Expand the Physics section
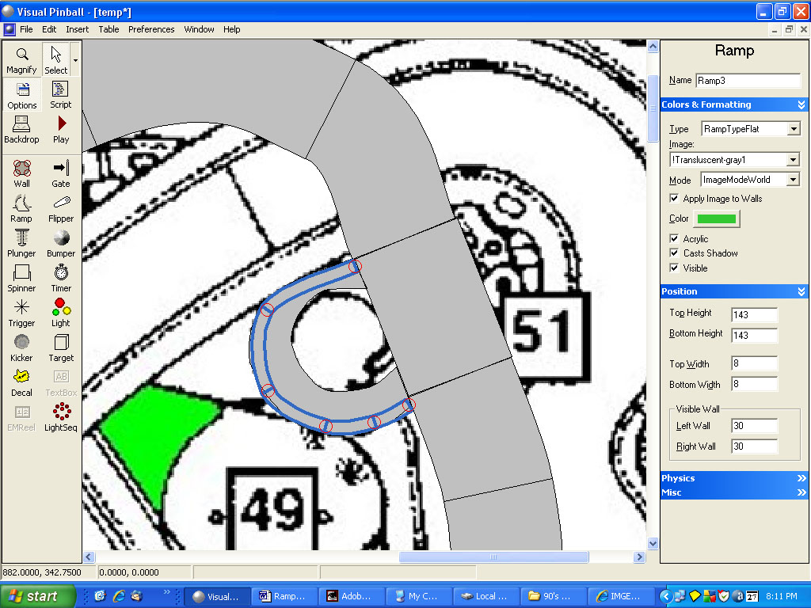Image resolution: width=811 pixels, height=608 pixels. pyautogui.click(x=733, y=478)
